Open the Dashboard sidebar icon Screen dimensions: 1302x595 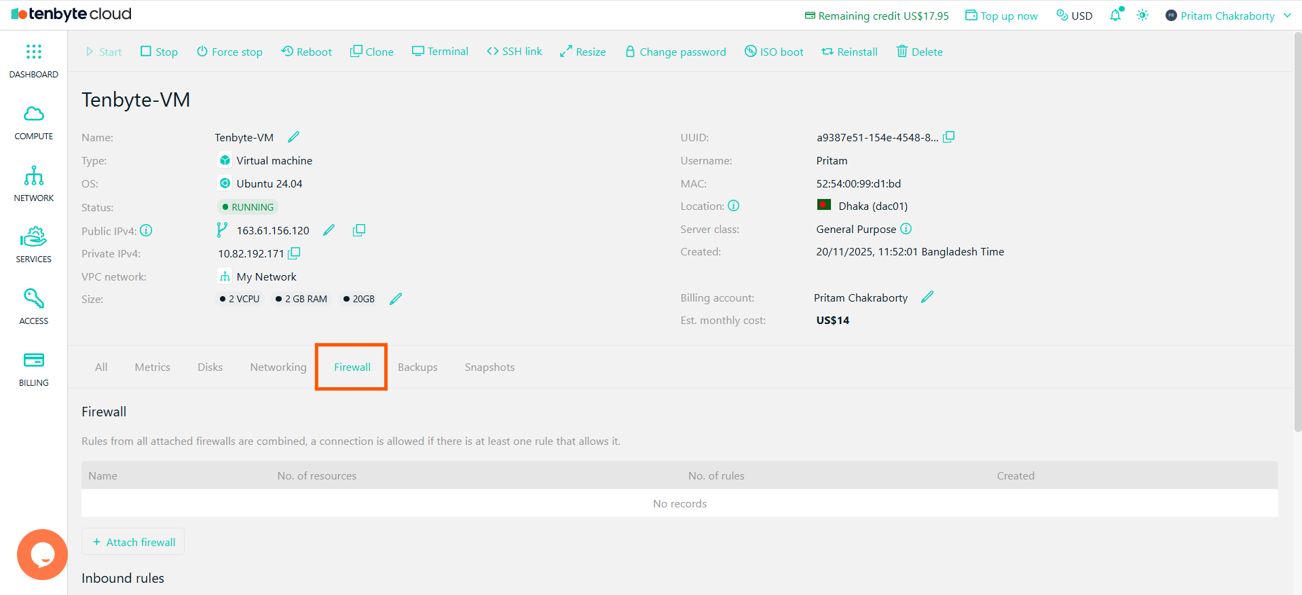(34, 52)
